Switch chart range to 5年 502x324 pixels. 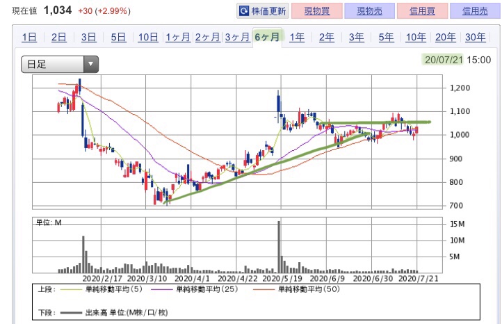click(386, 38)
